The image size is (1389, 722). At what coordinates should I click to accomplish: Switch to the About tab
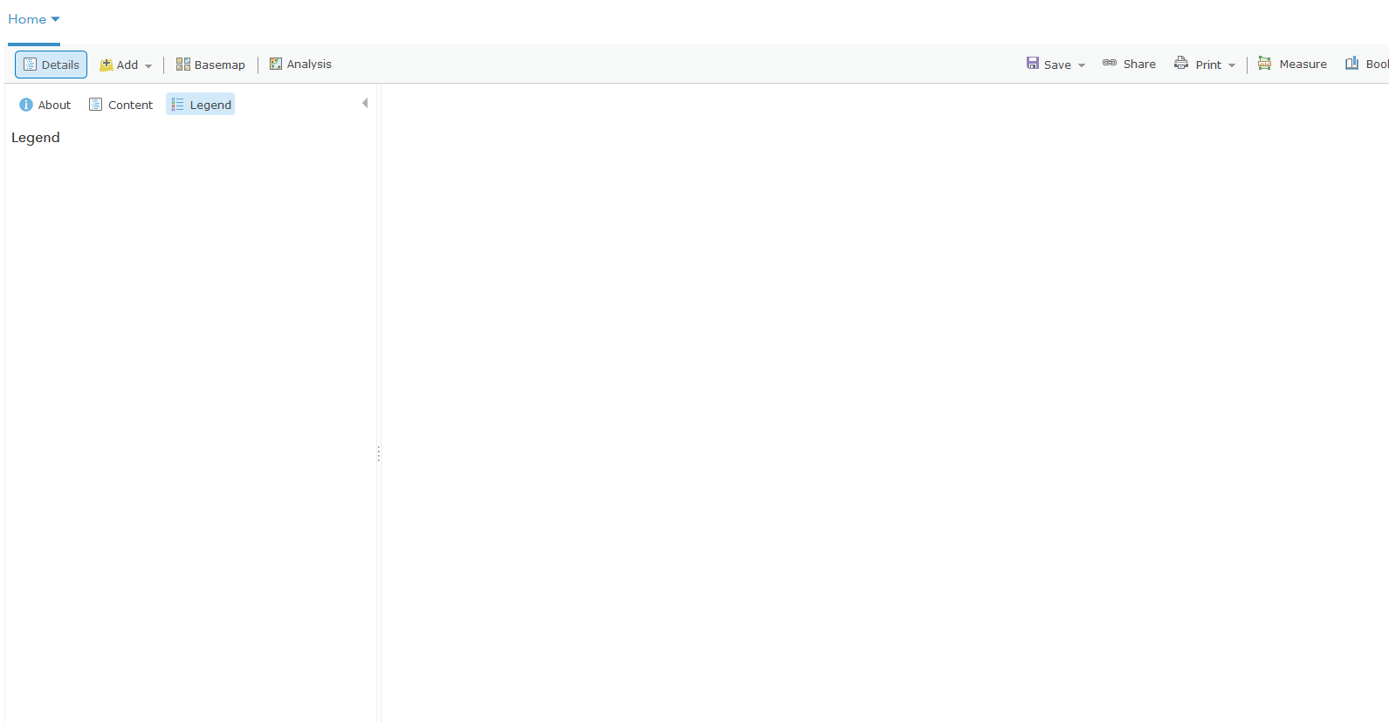pyautogui.click(x=45, y=105)
